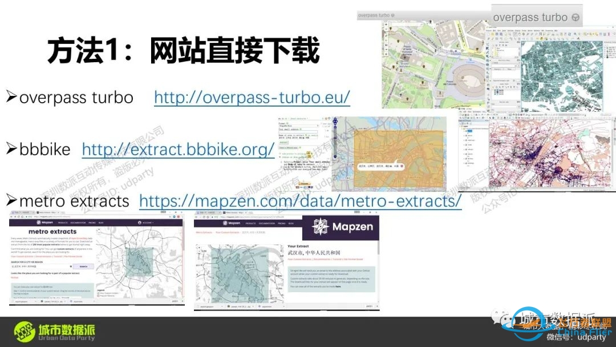Image resolution: width=616 pixels, height=347 pixels.
Task: Expand the ACCOUNT dropdown on Mapzen header
Action: (153, 222)
